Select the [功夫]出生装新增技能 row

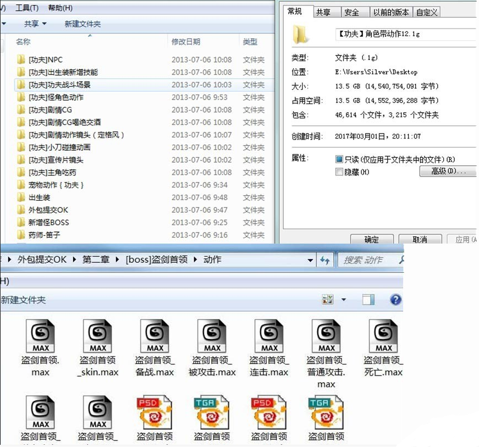coord(144,72)
